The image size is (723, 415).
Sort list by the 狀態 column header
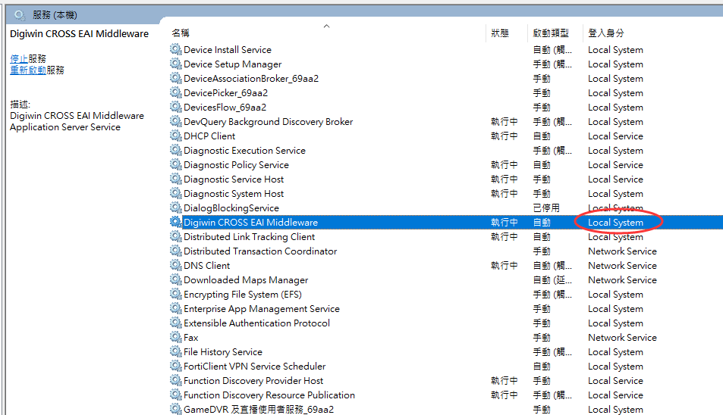click(500, 33)
